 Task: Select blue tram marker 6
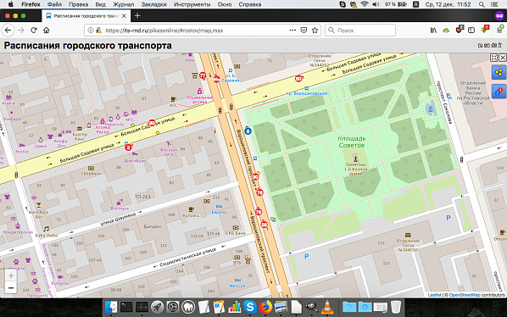[x=248, y=131]
